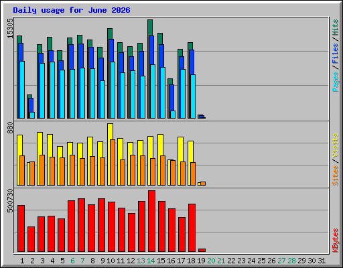
Task: Click the short cyan pages bar for day 2
Action: [x=32, y=115]
